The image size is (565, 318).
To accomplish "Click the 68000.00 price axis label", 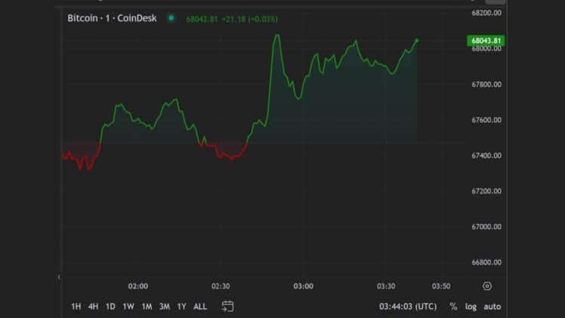I will [x=486, y=49].
